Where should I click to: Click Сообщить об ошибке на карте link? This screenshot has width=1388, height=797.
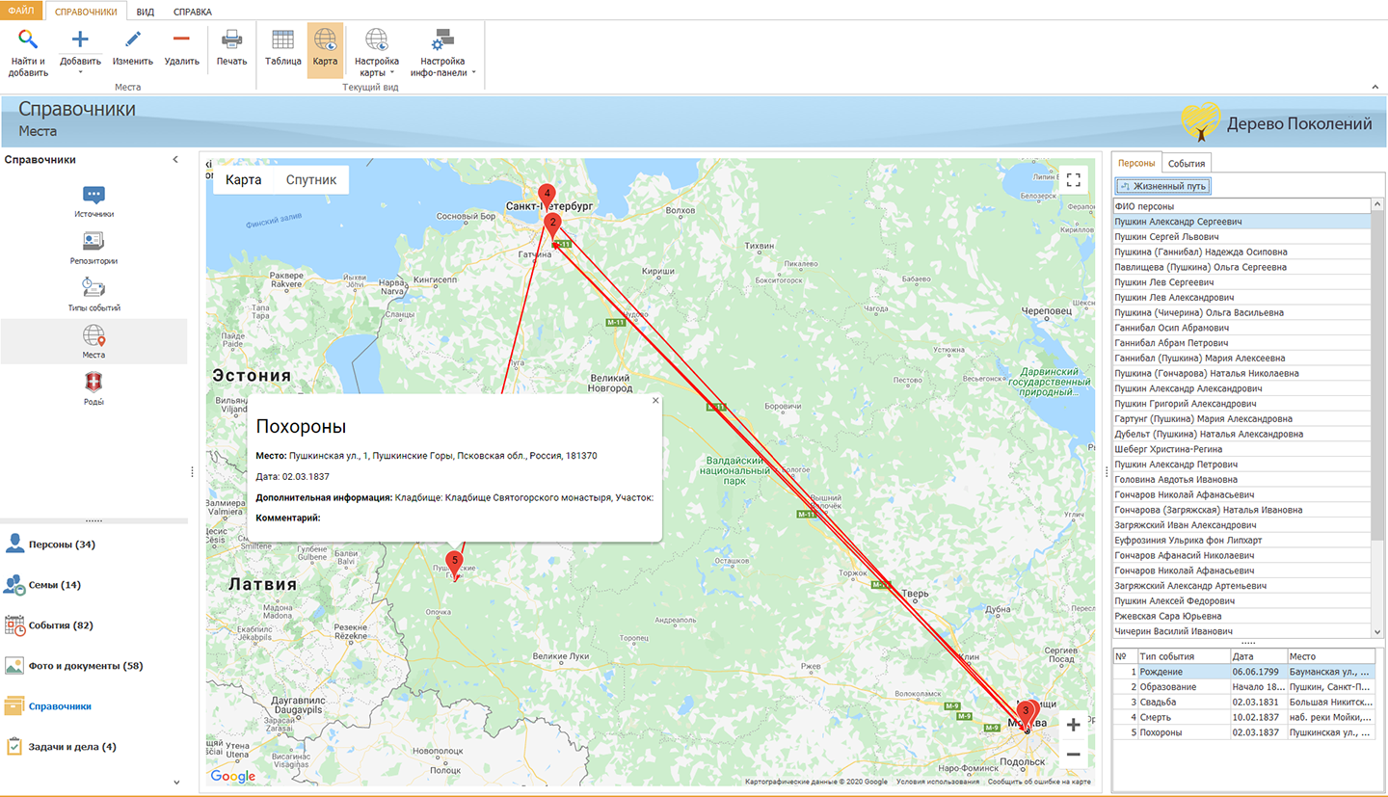pos(1039,782)
